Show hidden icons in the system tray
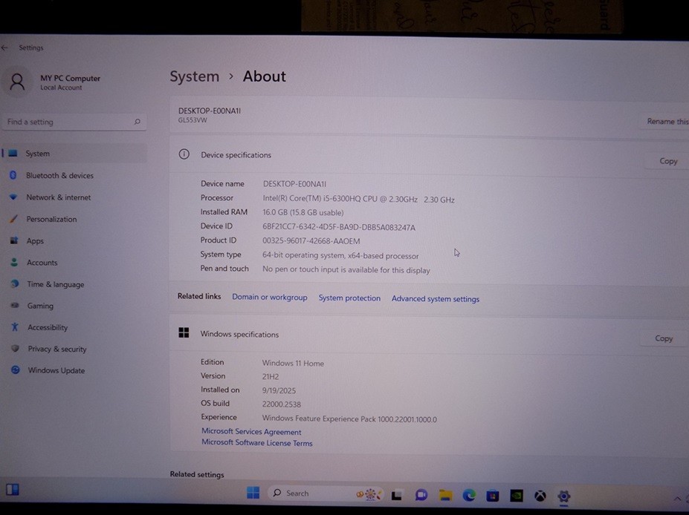Screen dimensions: 689x515 point(677,499)
